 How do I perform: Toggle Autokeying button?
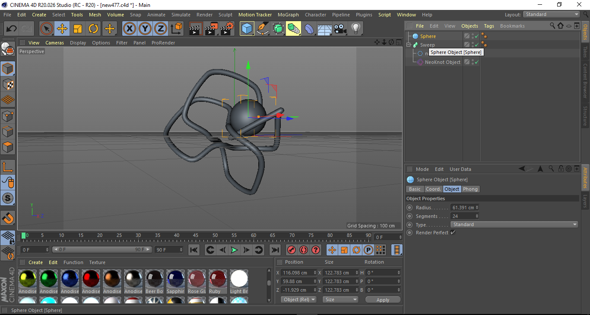[304, 250]
